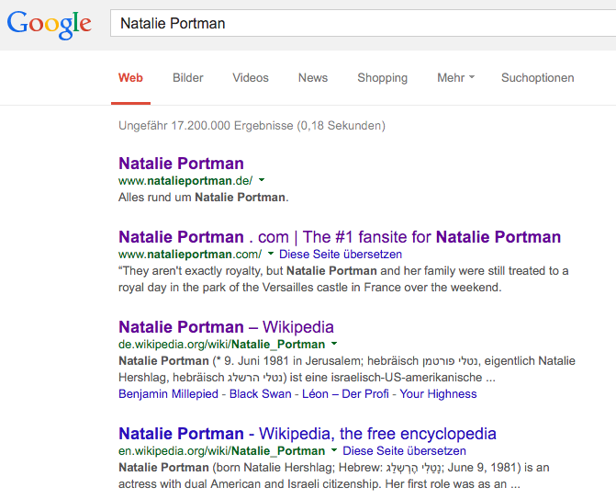Open Wikipedia, the free encyclopedia result
Screen dimensions: 616x499
308,434
